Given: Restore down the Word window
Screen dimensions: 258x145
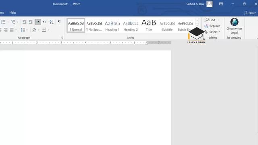Looking at the screenshot, I should pyautogui.click(x=244, y=4).
